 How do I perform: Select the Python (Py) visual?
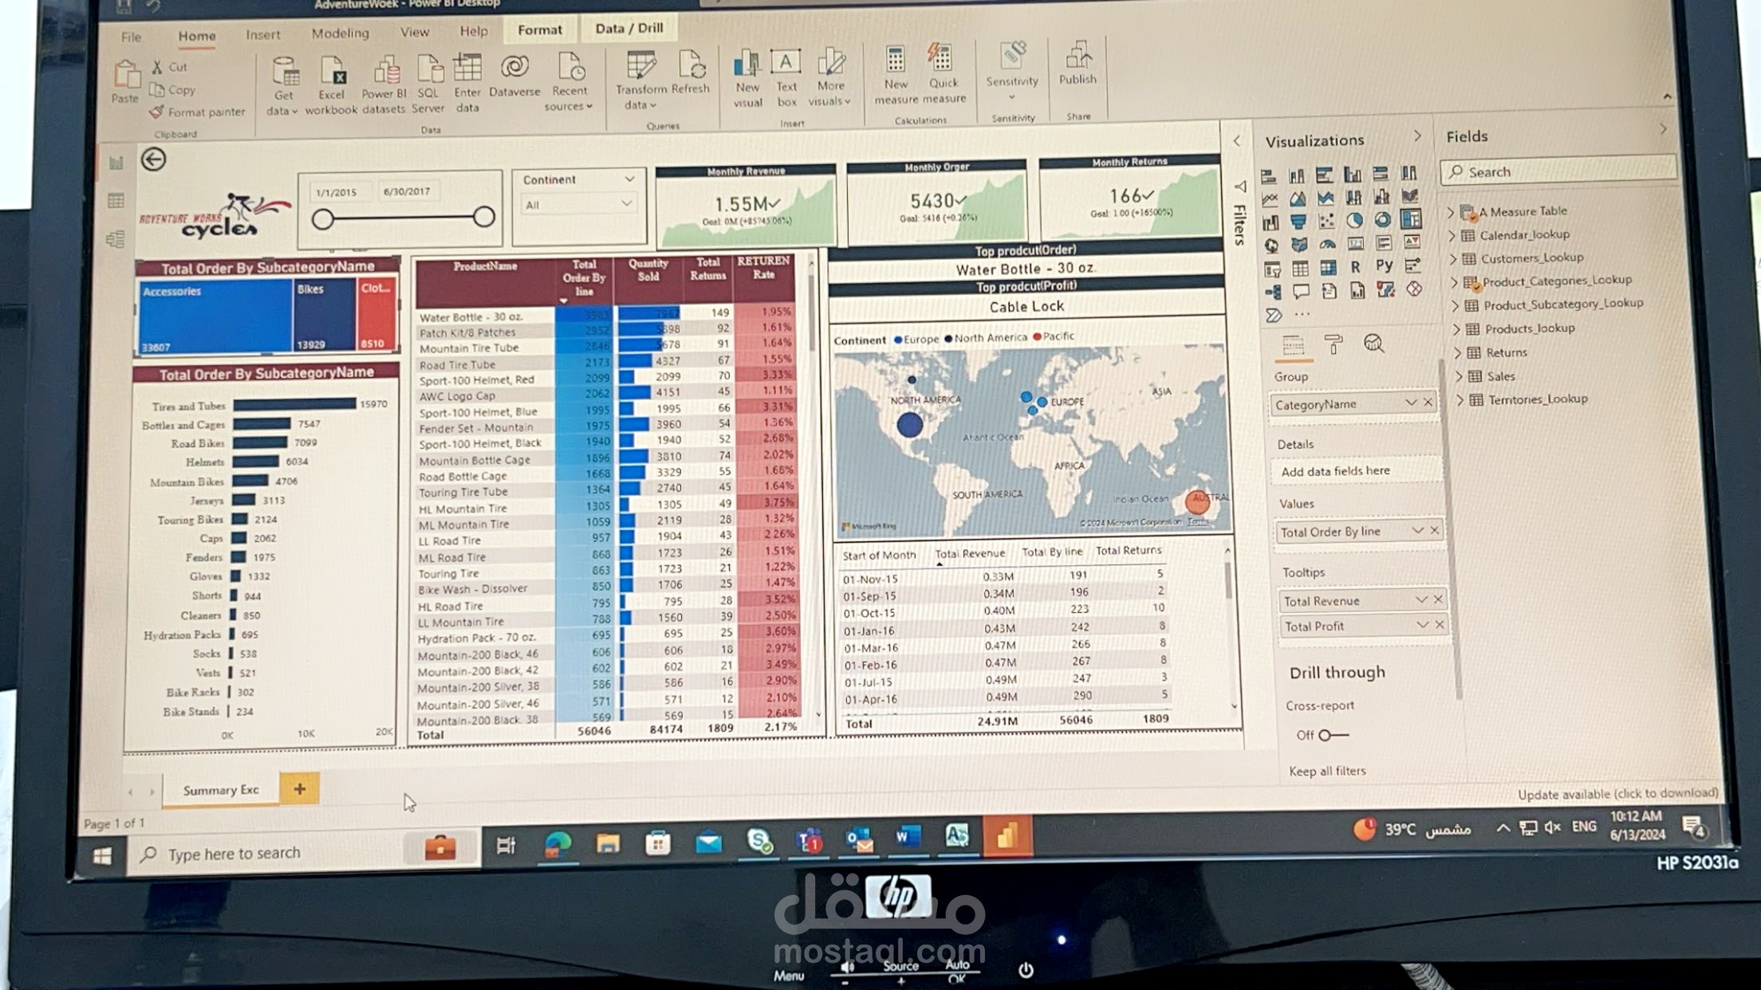(x=1384, y=265)
